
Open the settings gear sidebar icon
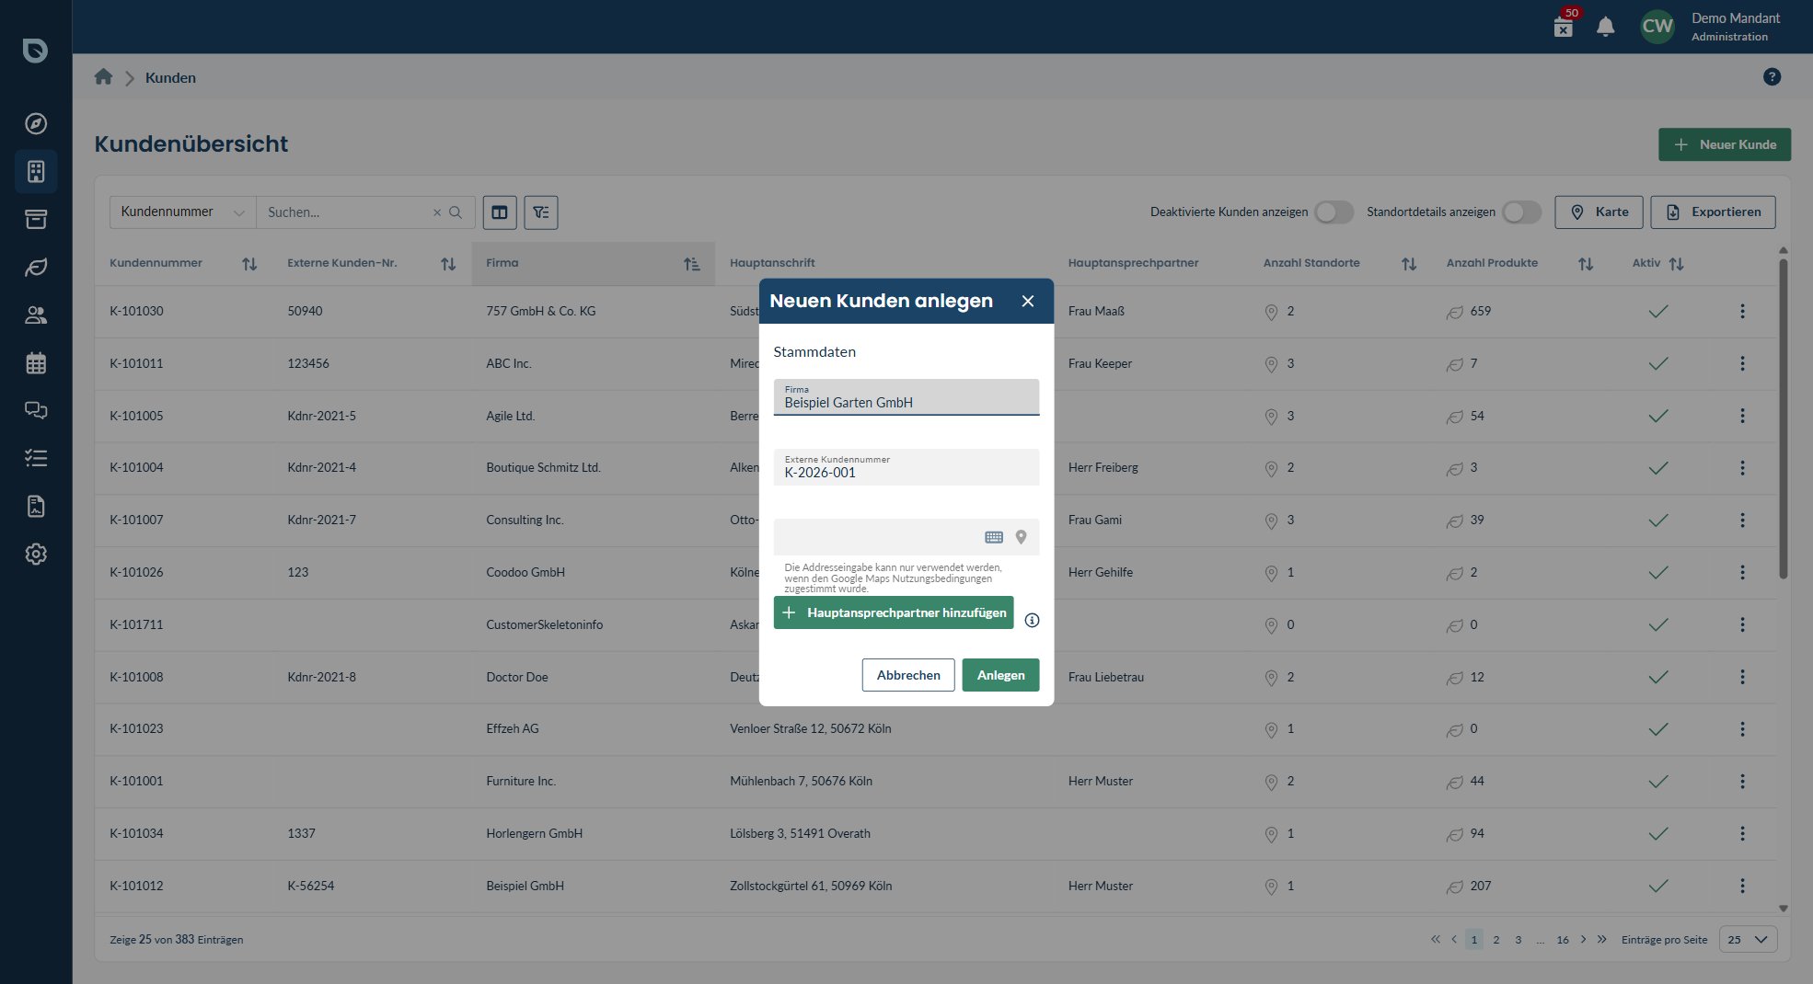[x=36, y=554]
